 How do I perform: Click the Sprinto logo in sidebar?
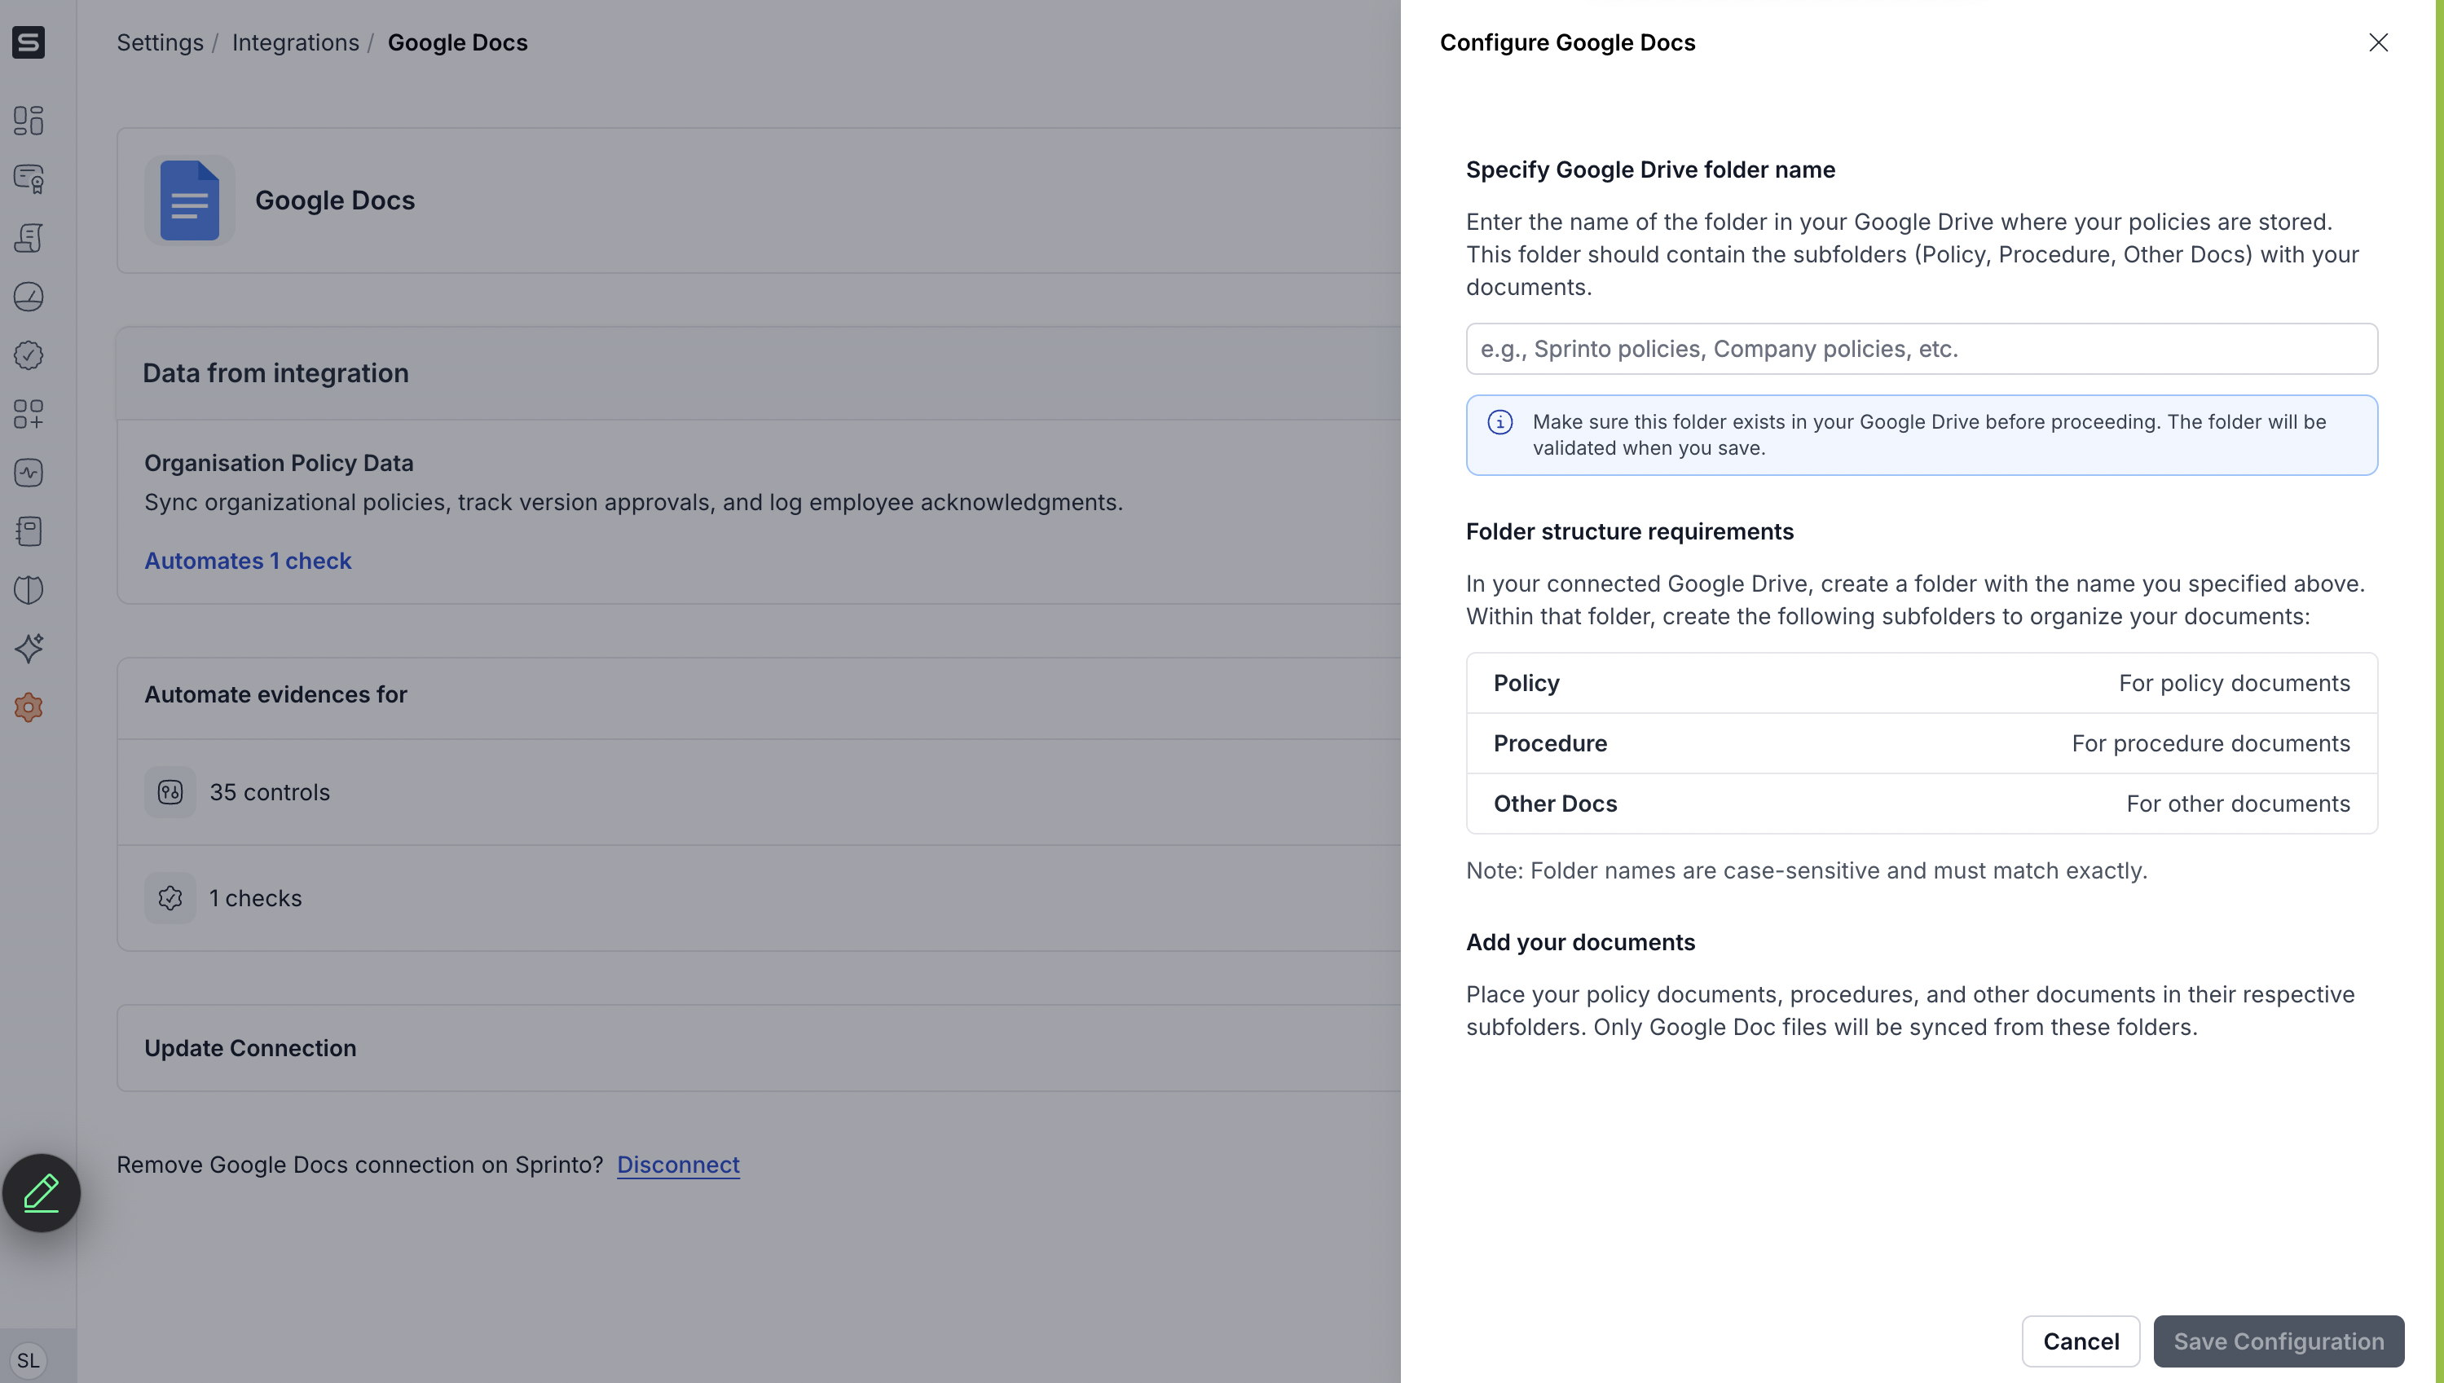click(29, 42)
